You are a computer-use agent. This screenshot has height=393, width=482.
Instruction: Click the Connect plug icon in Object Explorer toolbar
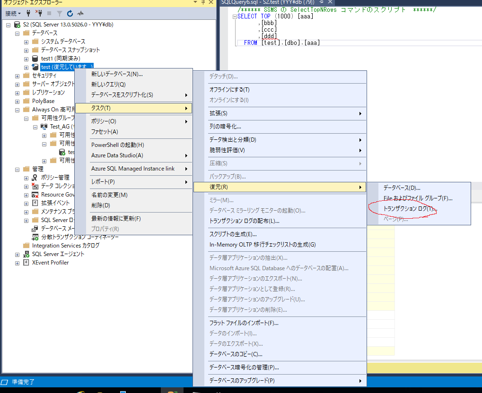coord(28,13)
